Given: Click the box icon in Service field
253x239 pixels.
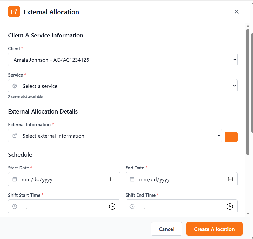Looking at the screenshot, I should (x=15, y=86).
